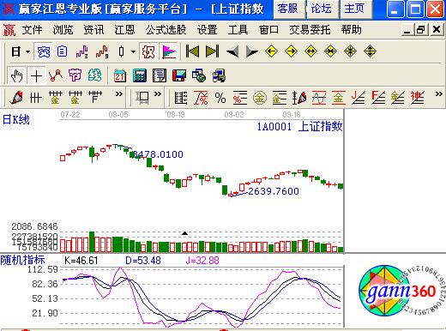Open the calculator icon

click(140, 75)
